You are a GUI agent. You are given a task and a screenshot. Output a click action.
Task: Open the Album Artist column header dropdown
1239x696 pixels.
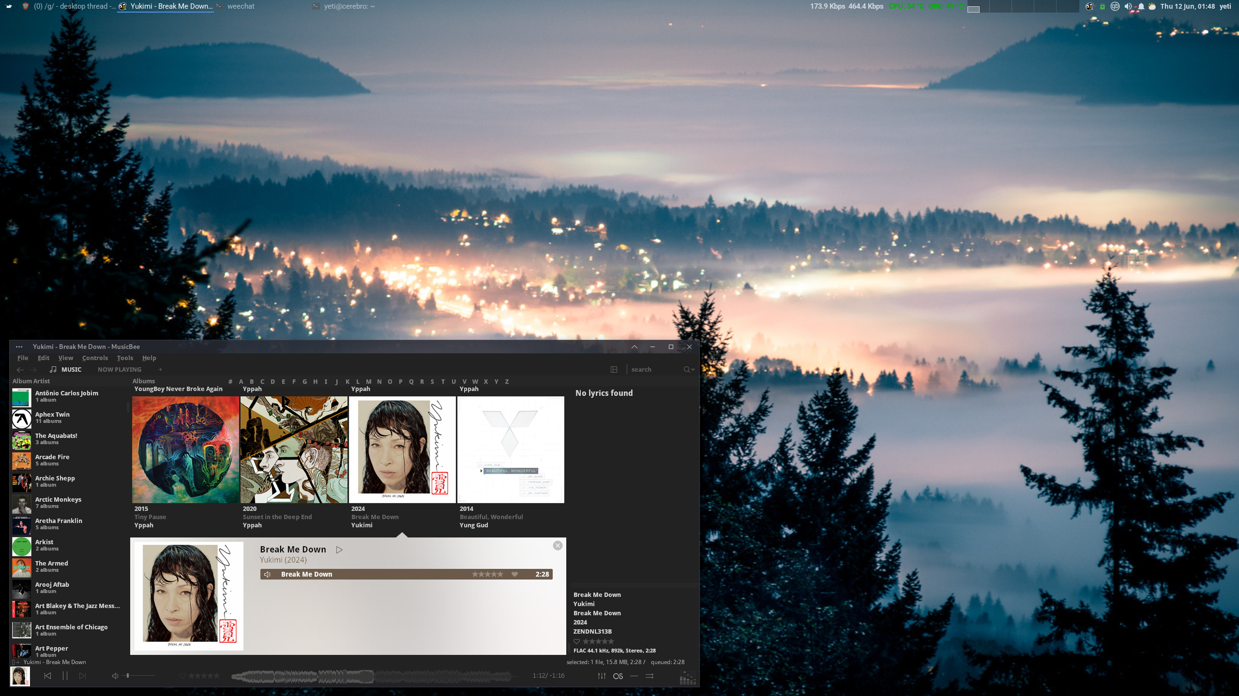31,381
